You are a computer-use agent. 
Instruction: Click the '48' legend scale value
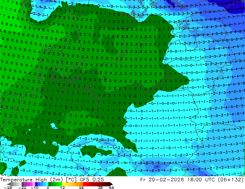click(x=111, y=187)
